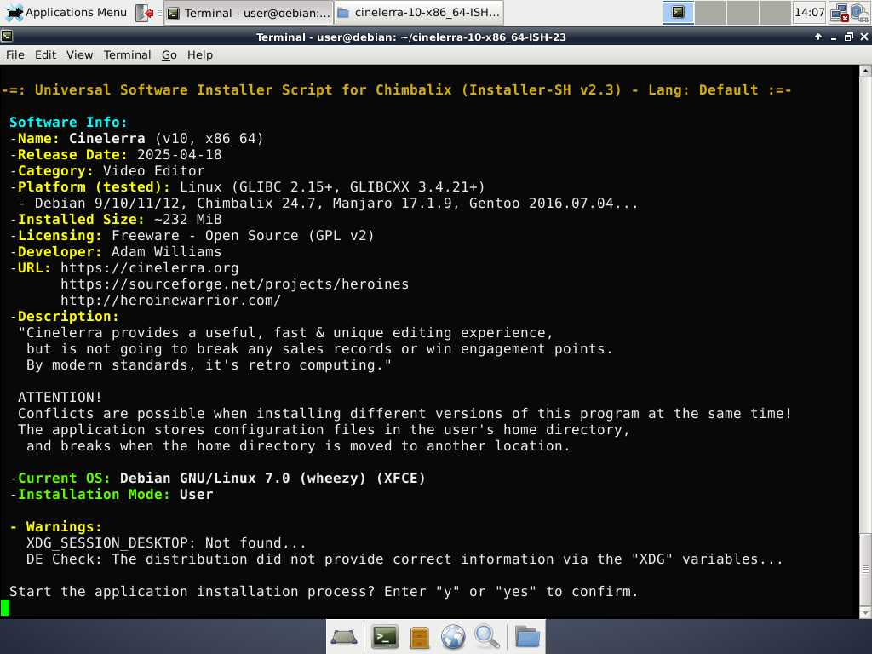The height and width of the screenshot is (654, 872).
Task: Select the first workspace with terminal icon
Action: (x=678, y=12)
